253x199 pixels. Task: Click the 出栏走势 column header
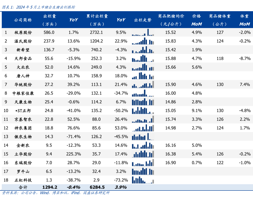pyautogui.click(x=143, y=20)
